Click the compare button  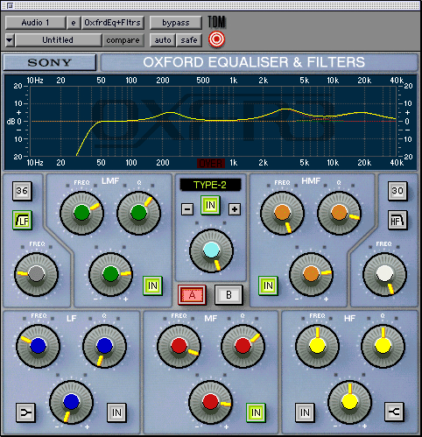[123, 40]
